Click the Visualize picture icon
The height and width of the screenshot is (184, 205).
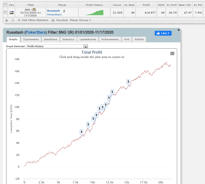(53, 20)
